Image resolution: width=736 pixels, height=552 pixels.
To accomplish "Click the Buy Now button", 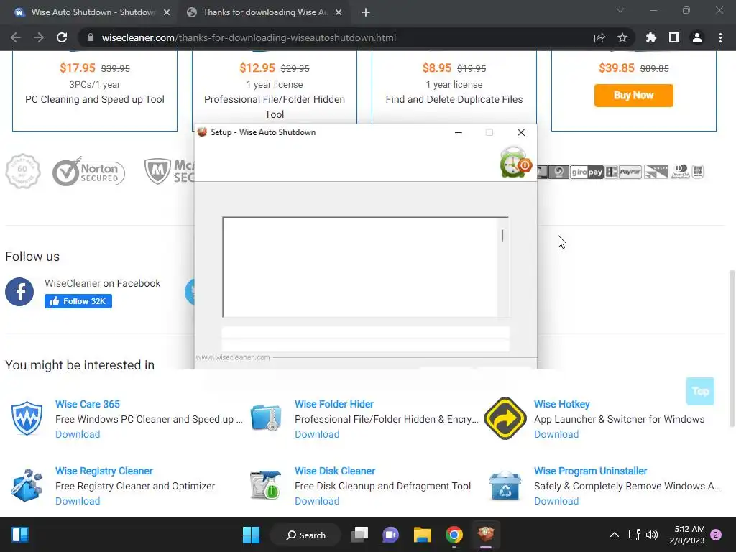I will (x=634, y=96).
